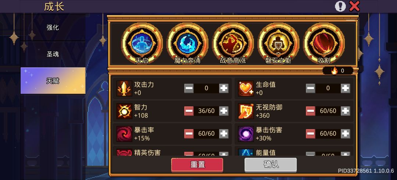Viewport: 397px width, 180px height.
Task: Switch to the 圣魂 tab
Action: point(53,54)
